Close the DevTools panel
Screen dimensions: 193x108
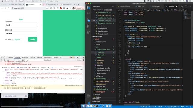(84, 57)
